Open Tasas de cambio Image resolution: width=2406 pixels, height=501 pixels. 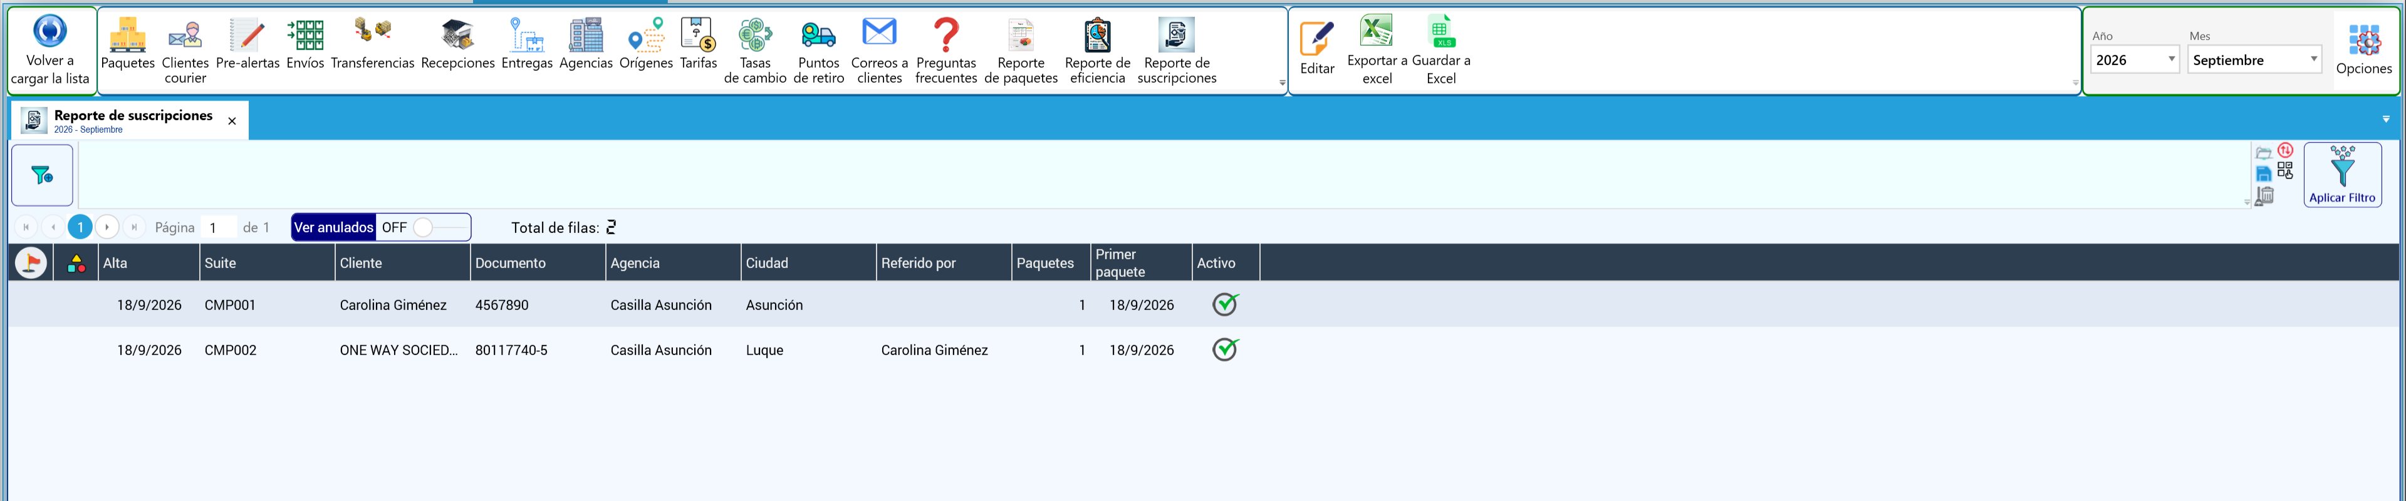(754, 51)
